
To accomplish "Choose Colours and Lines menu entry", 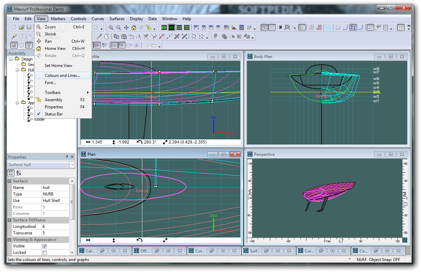I will 63,76.
